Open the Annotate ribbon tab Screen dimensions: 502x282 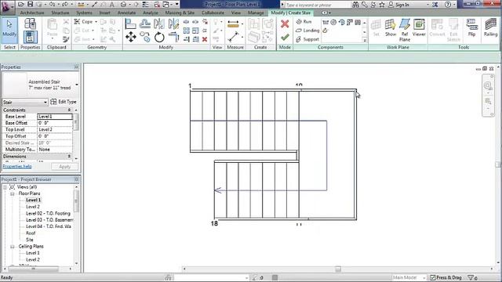pyautogui.click(x=127, y=13)
